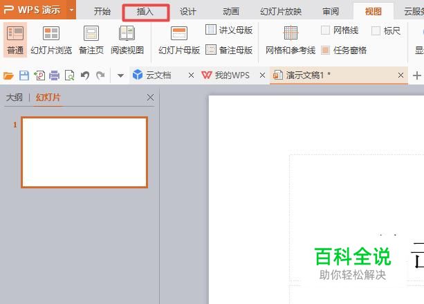This screenshot has width=424, height=304.
Task: Open the 备注页 notes page view
Action: (91, 39)
